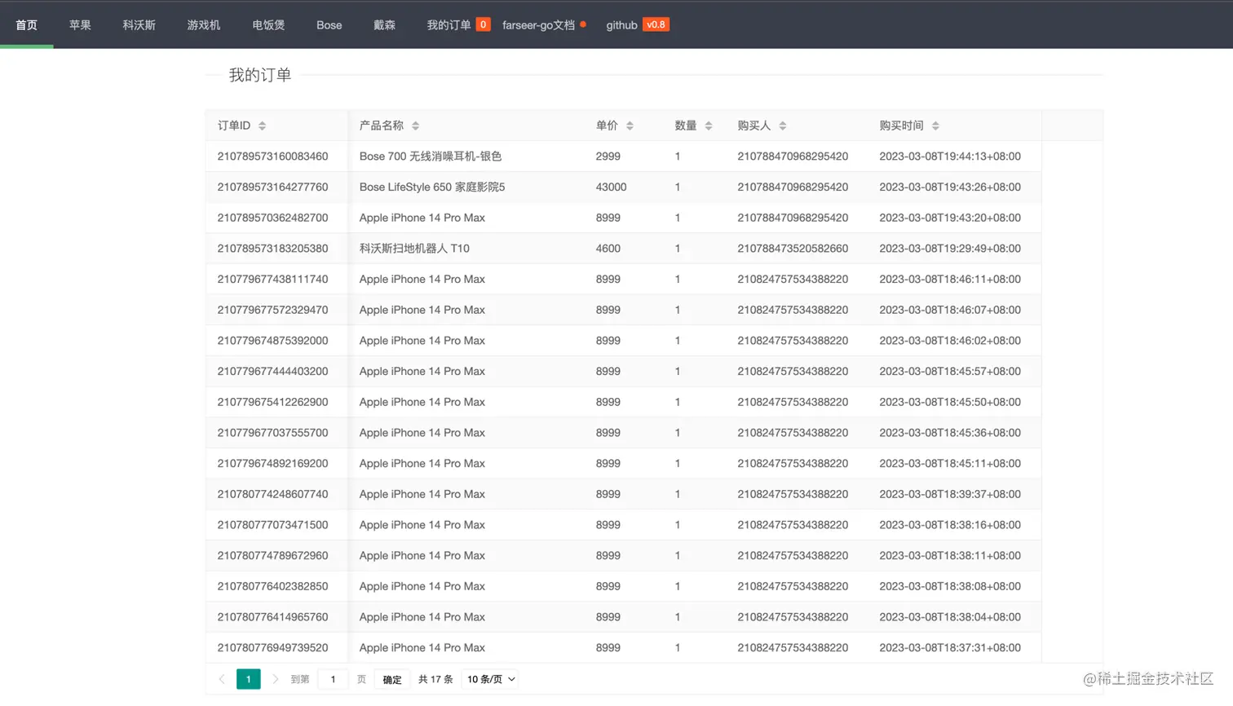
Task: Select order ID 210789573160083460
Action: 272,157
